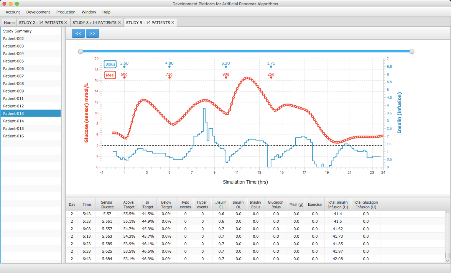451x273 pixels.
Task: Click the 90g meal marker dot
Action: pyautogui.click(x=226, y=77)
